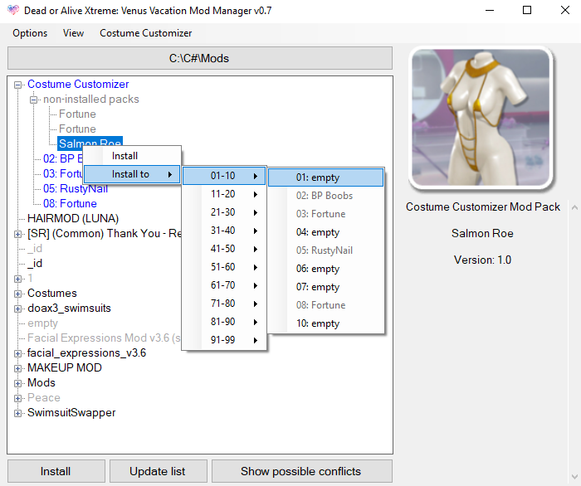The image size is (581, 486).
Task: Expand the doax3_swimsuits node
Action: click(17, 309)
